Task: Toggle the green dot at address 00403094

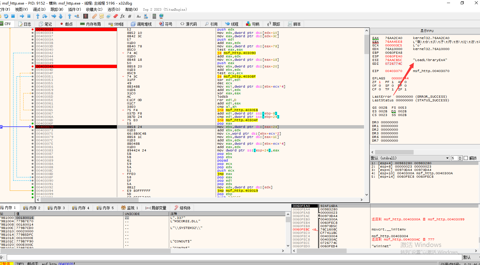Action: (x=33, y=191)
